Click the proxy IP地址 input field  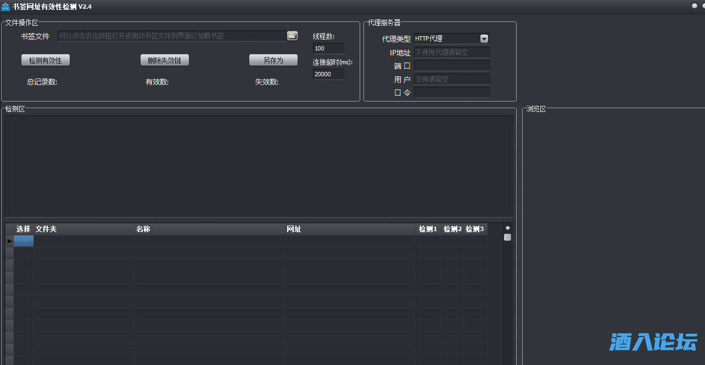451,53
